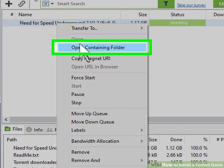Click the Seeding status progress bar

click(178, 23)
